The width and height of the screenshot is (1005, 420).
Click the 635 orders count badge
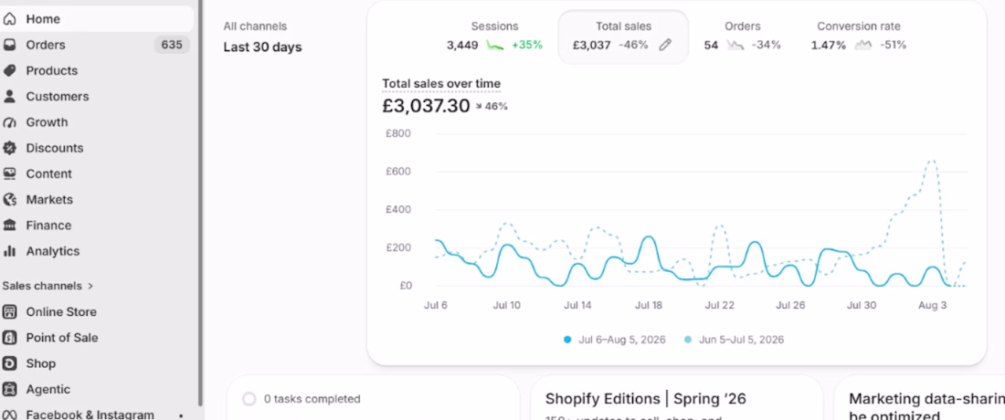click(172, 45)
